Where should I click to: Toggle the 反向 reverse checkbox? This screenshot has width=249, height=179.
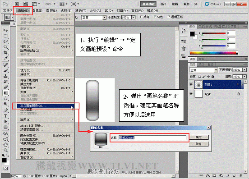(x=141, y=17)
